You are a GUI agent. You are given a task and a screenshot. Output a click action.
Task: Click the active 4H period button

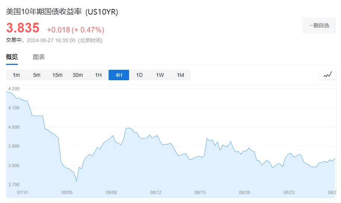click(x=119, y=75)
